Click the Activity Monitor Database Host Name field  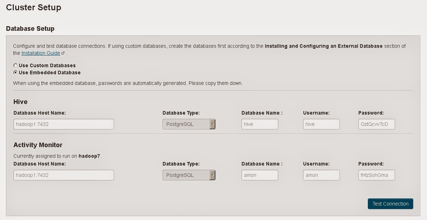point(63,175)
